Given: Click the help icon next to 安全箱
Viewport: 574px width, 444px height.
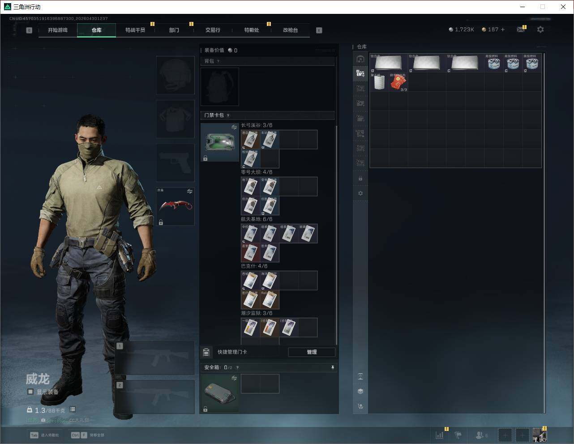Looking at the screenshot, I should [x=237, y=367].
